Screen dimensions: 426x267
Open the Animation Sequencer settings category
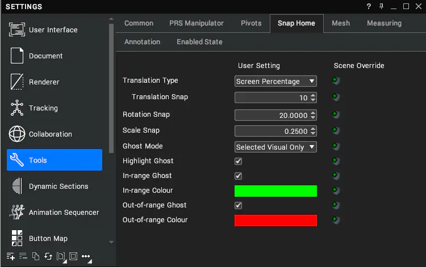pos(55,212)
